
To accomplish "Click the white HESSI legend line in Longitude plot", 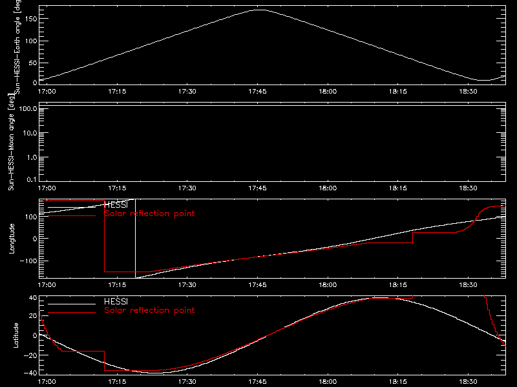I will (x=72, y=207).
